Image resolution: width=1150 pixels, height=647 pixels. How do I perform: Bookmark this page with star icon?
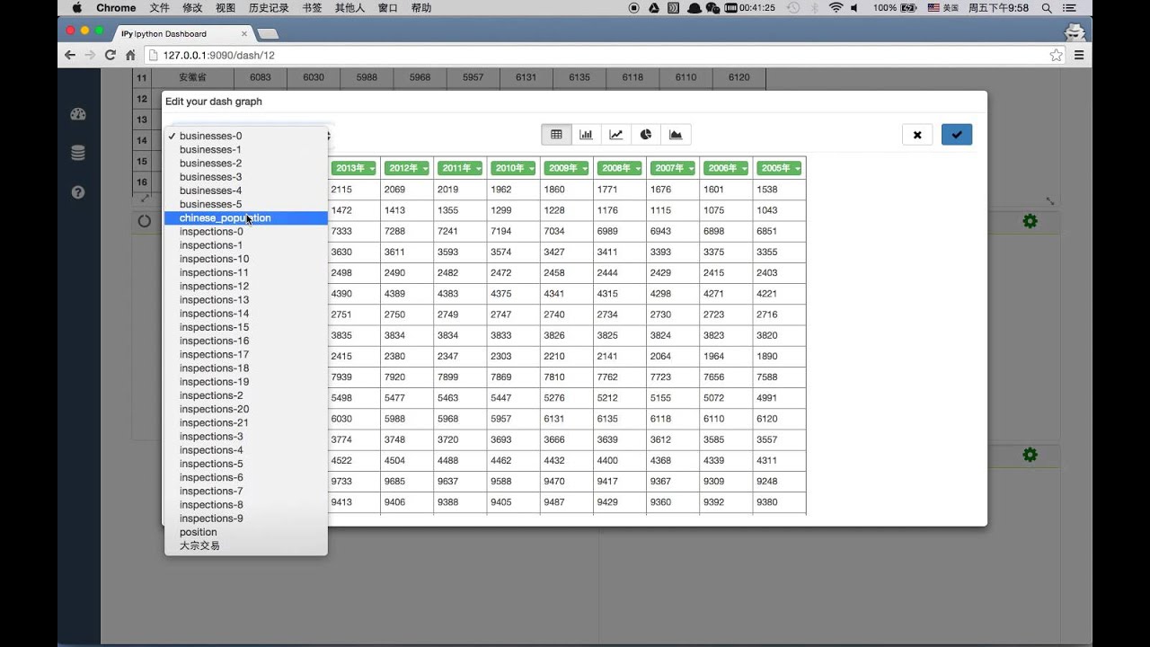1056,55
